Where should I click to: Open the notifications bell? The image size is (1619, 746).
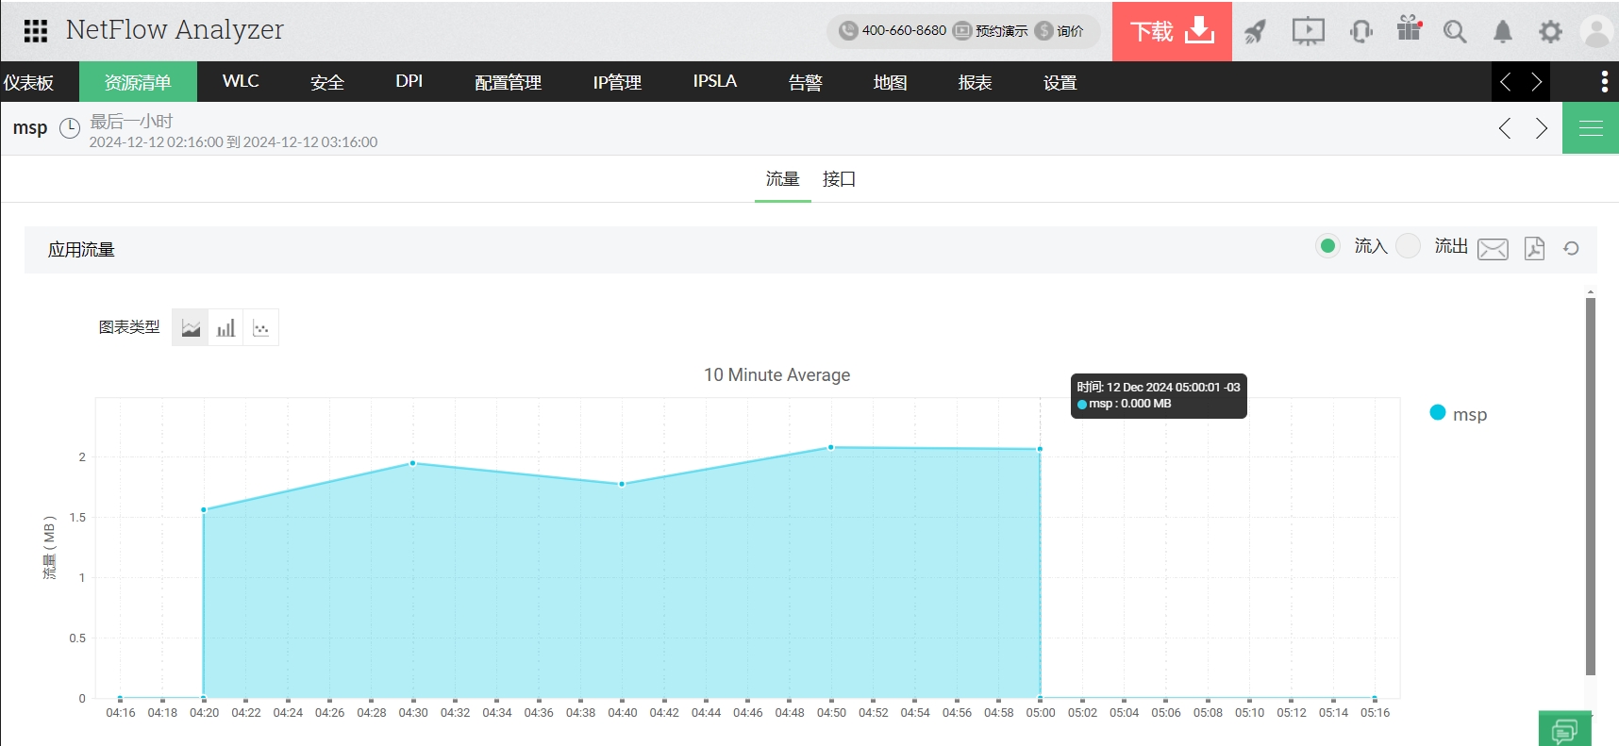coord(1502,32)
